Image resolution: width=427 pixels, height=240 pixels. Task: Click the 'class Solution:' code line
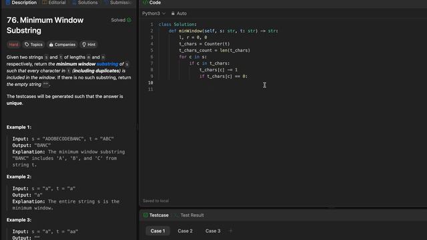click(x=177, y=25)
